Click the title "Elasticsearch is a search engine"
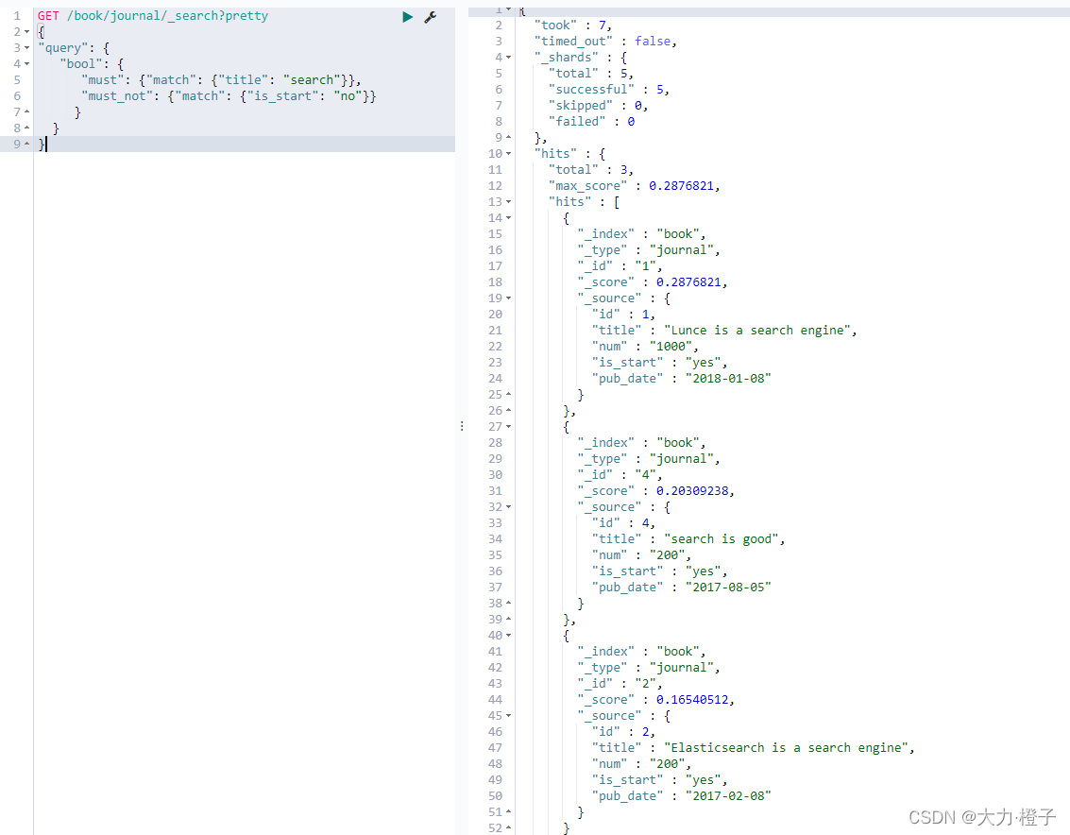The height and width of the screenshot is (835, 1070). (x=786, y=748)
